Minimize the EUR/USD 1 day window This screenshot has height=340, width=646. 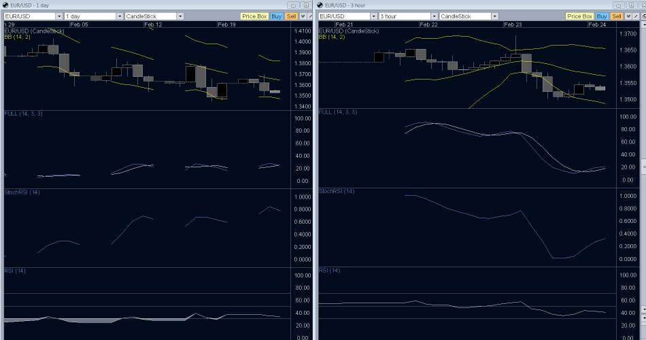293,5
